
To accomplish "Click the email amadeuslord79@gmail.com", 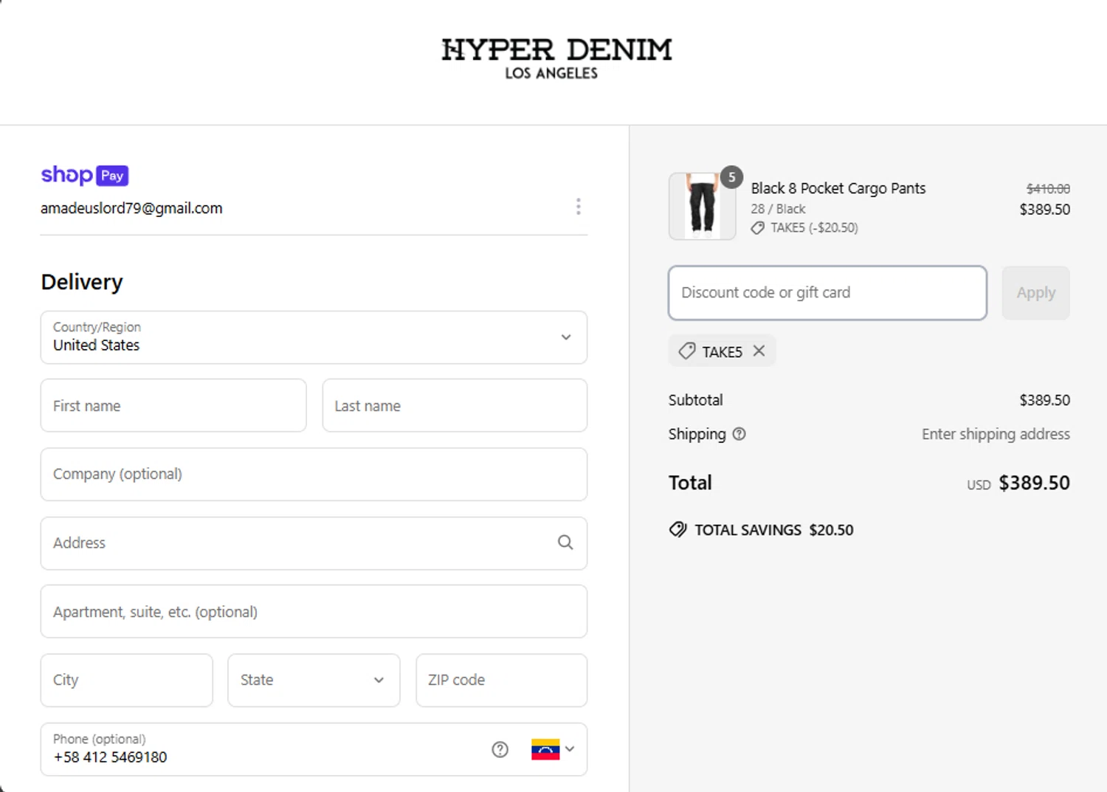I will 131,208.
